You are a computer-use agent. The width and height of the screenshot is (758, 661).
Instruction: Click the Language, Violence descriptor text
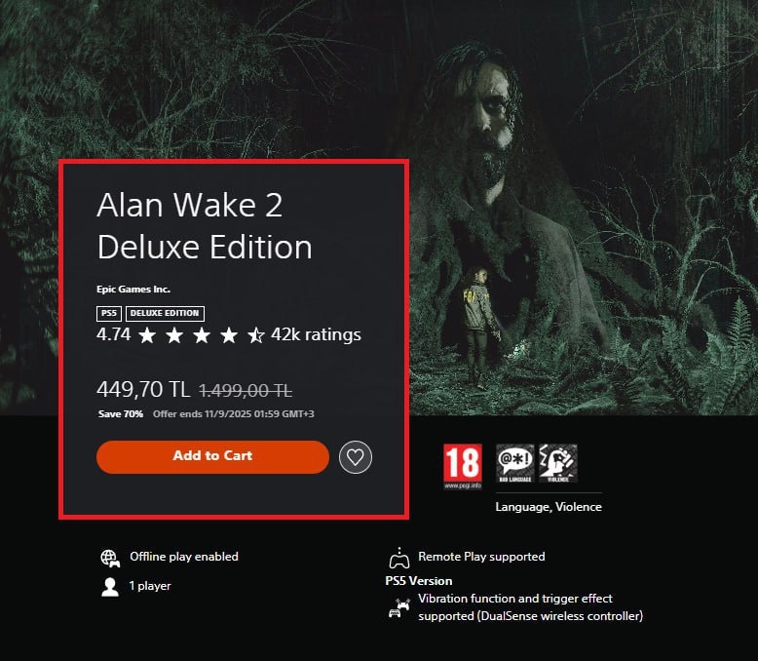coord(549,507)
